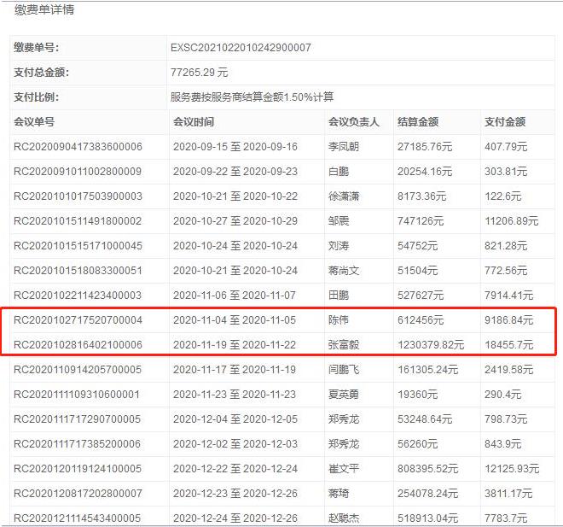This screenshot has height=527, width=563.
Task: Click the 支付比例 description text
Action: pyautogui.click(x=252, y=97)
